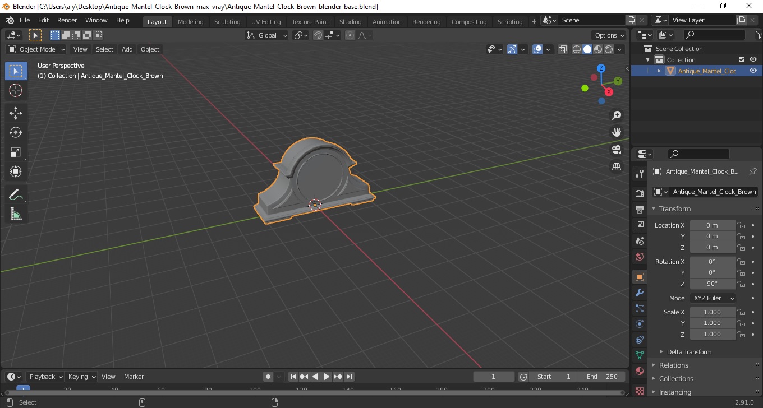Viewport: 763px width, 408px height.
Task: Toggle the Location X lock icon
Action: 741,225
